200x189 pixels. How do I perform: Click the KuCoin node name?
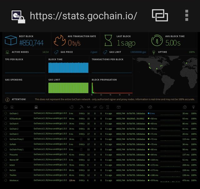pyautogui.click(x=12, y=170)
